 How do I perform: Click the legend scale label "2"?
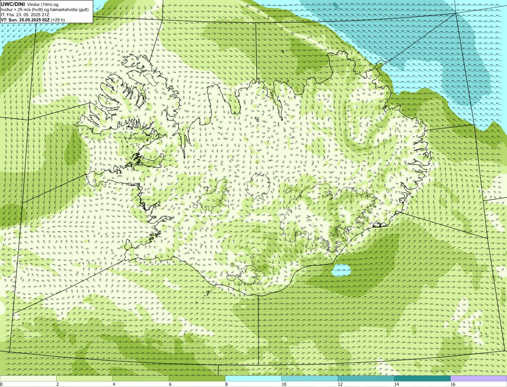click(57, 384)
